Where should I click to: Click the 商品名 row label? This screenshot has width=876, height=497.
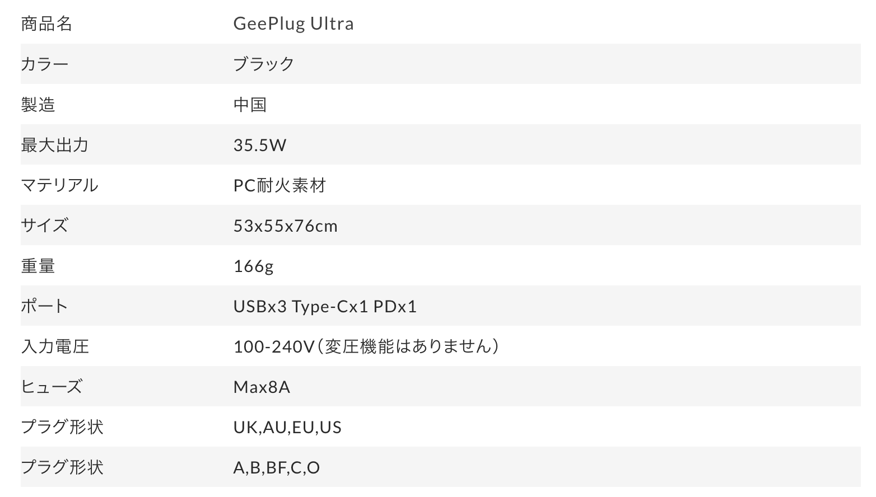tap(46, 24)
